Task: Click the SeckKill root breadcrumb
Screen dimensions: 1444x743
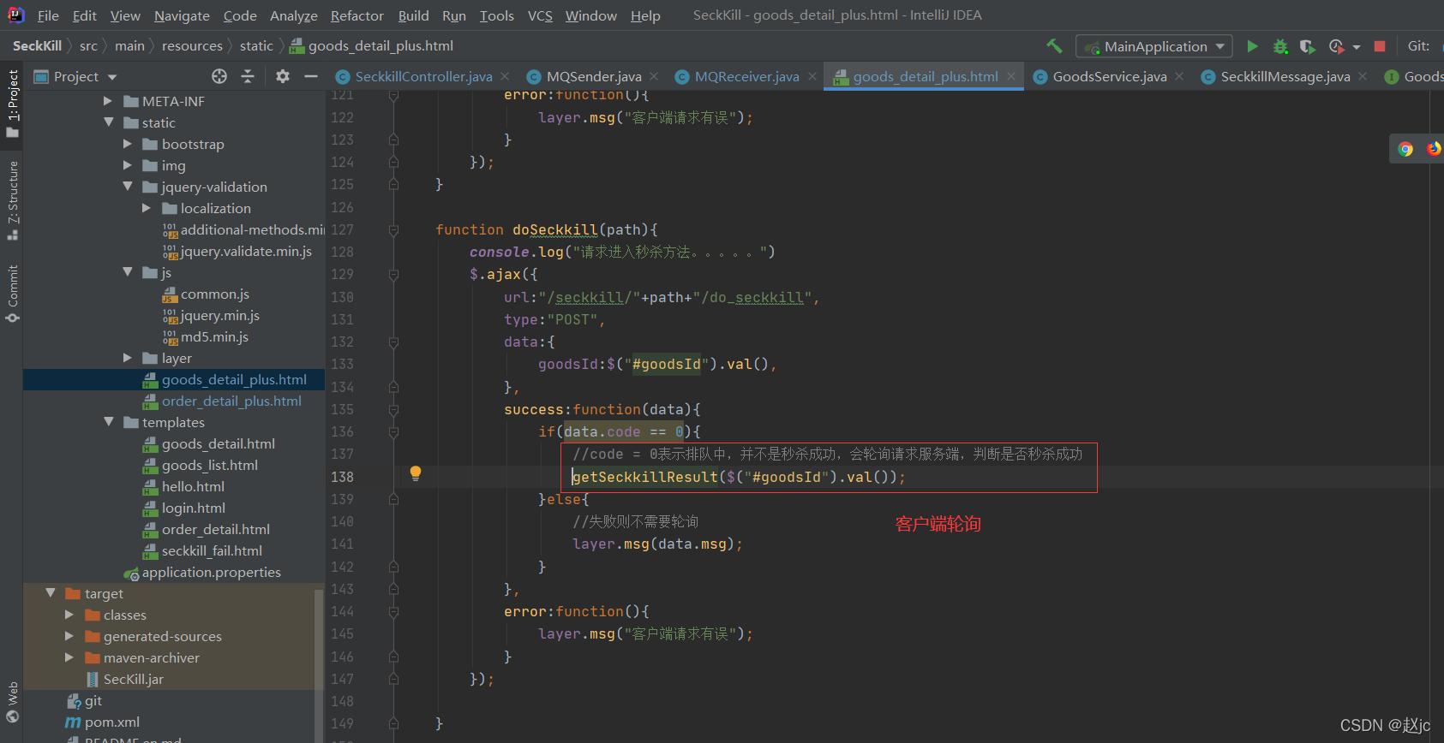Action: 37,45
